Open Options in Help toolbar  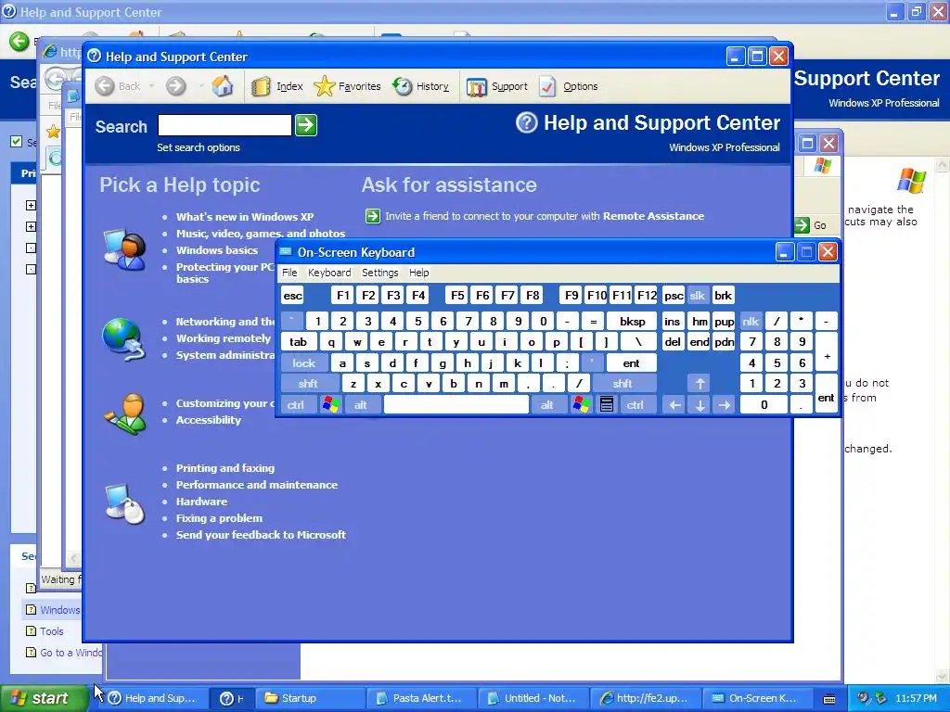point(569,86)
